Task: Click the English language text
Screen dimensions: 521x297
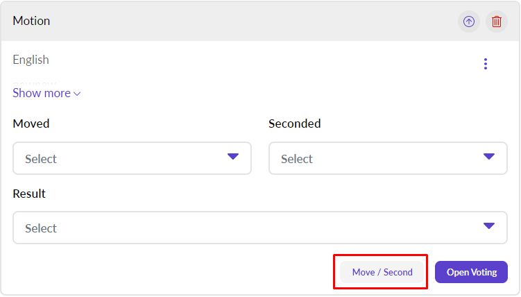Action: point(31,60)
